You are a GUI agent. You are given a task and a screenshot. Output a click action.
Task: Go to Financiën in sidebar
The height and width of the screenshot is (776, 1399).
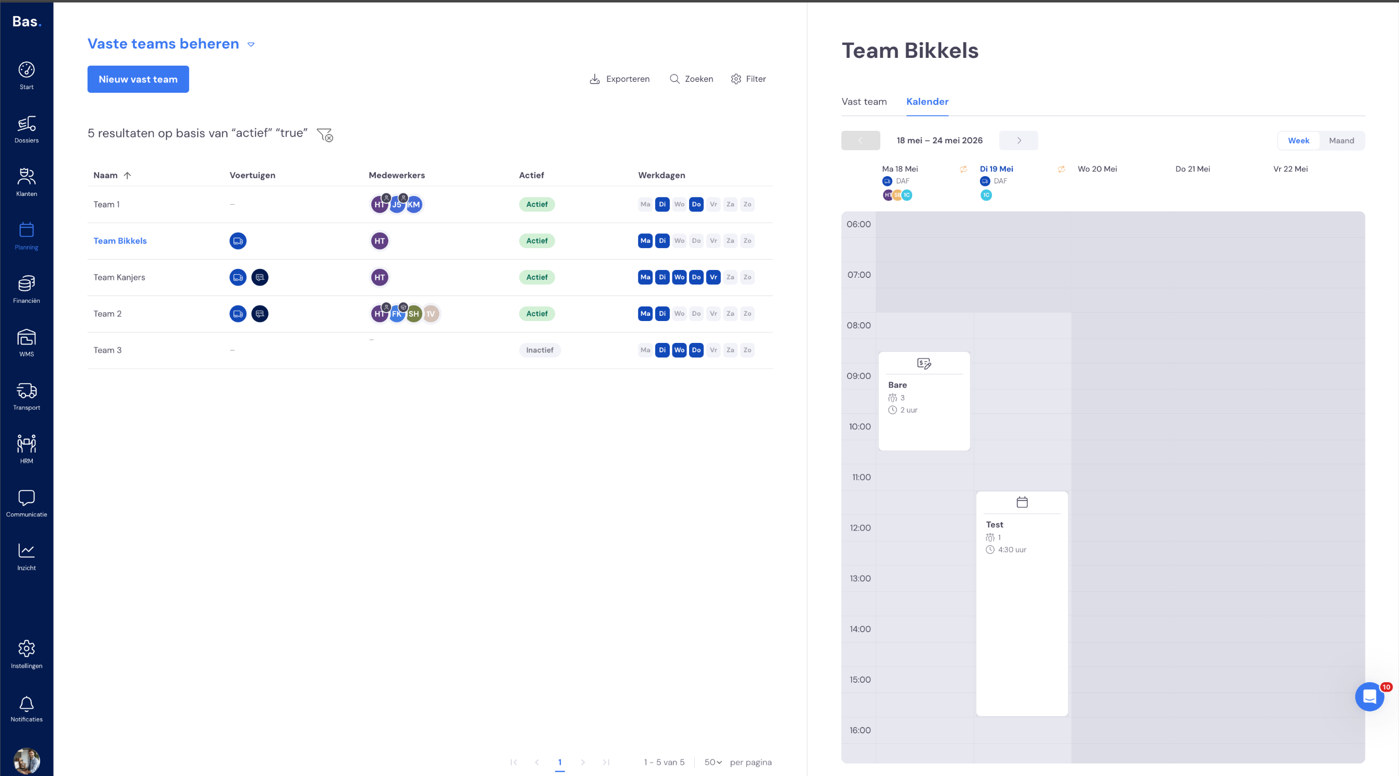point(26,290)
